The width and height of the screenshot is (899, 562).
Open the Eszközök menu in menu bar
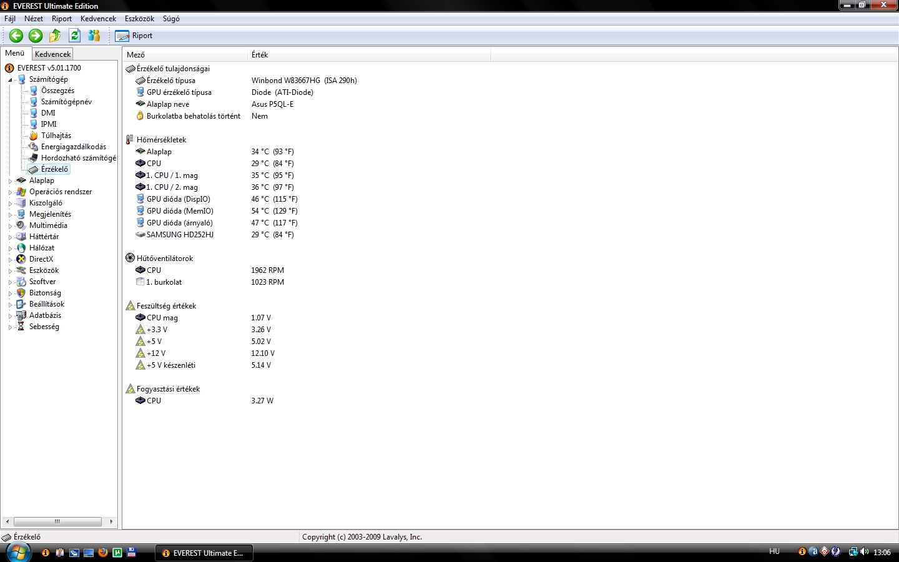coord(139,19)
